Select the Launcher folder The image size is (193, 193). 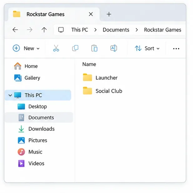pos(100,78)
